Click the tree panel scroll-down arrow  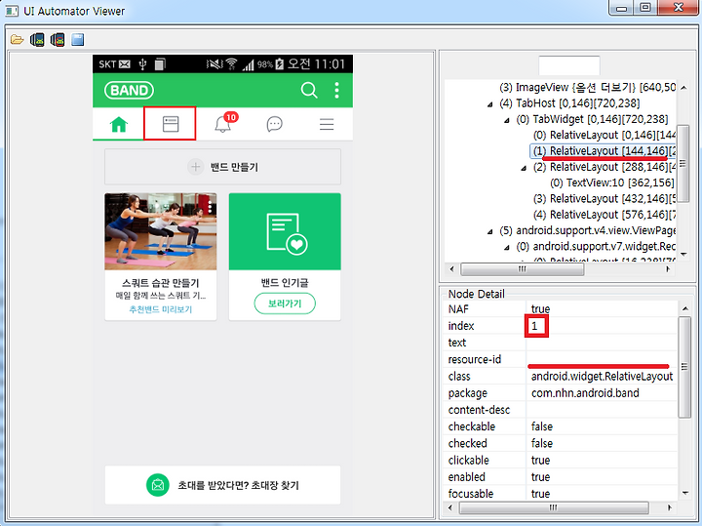[x=683, y=254]
